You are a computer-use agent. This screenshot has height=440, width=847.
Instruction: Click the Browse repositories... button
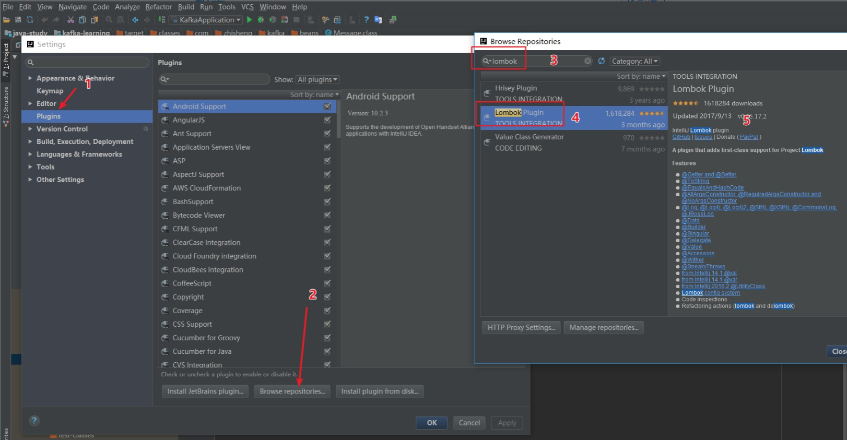(292, 391)
